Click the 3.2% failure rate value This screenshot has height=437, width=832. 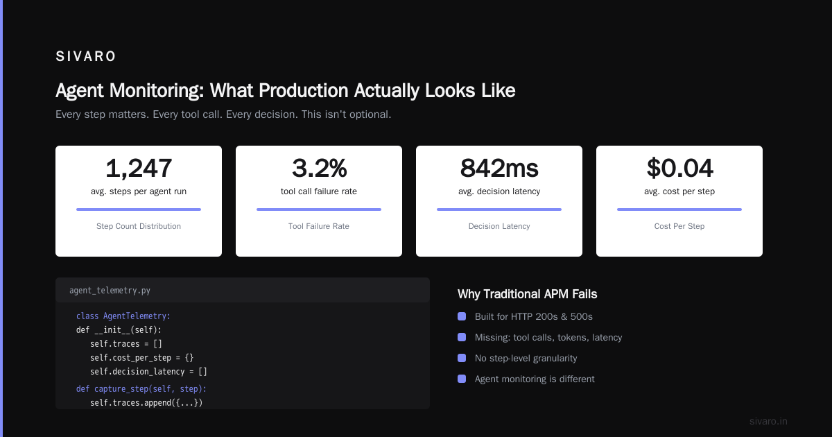319,168
